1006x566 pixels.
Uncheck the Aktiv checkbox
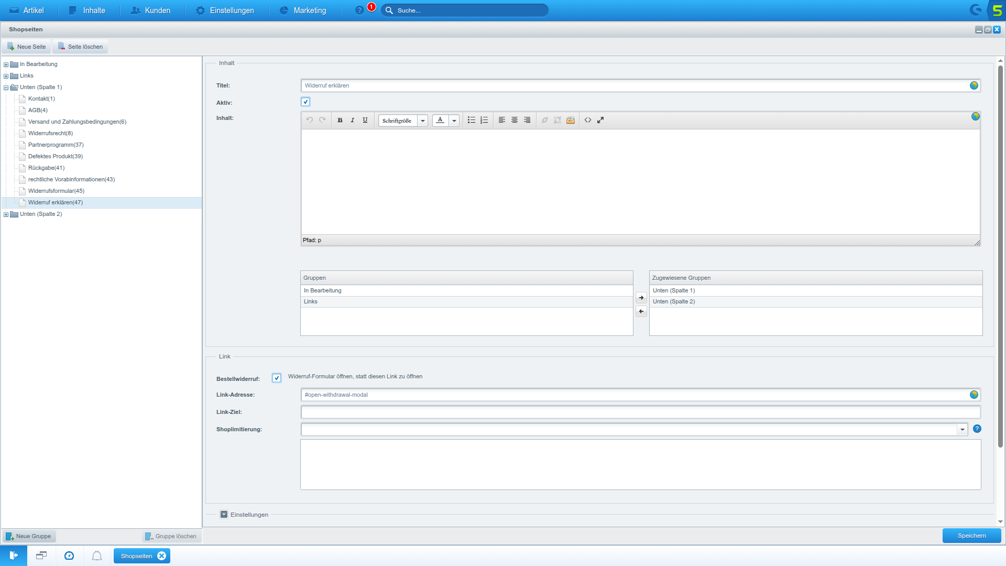(305, 102)
